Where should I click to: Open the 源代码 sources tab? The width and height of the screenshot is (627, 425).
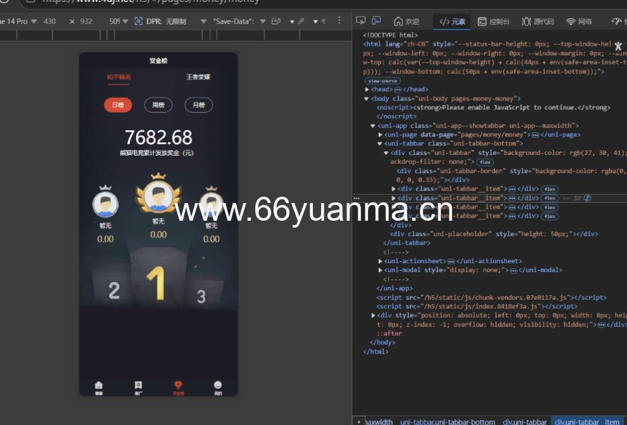538,21
